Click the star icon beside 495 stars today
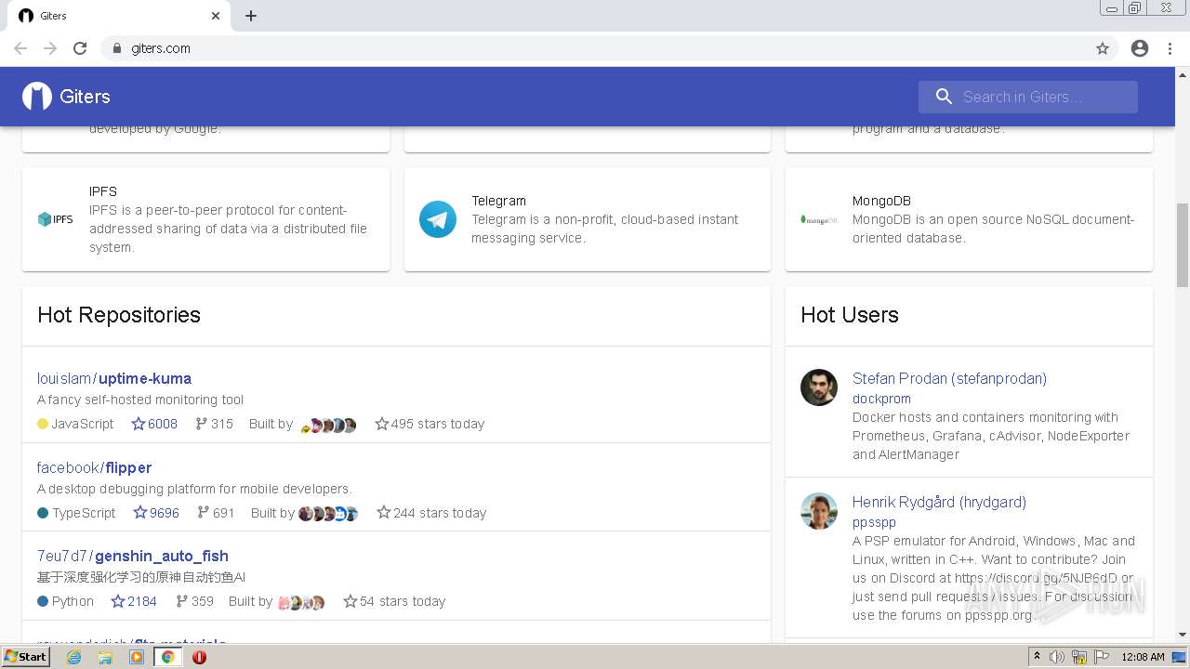The image size is (1190, 669). (x=381, y=424)
